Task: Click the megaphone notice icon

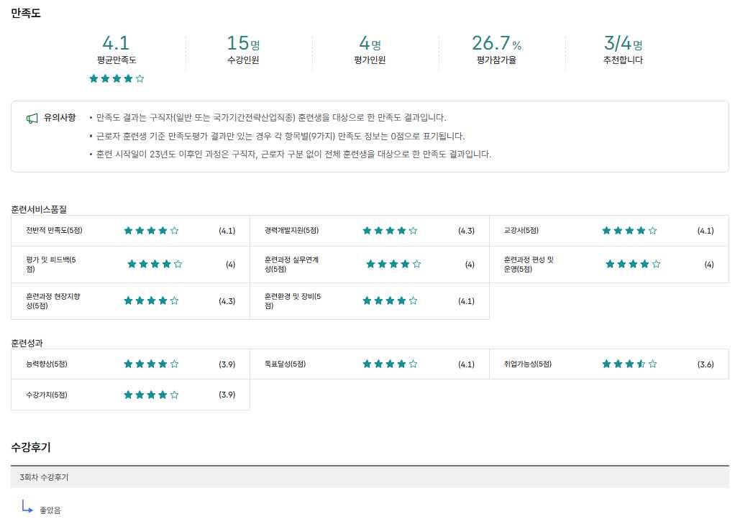Action: pyautogui.click(x=32, y=119)
